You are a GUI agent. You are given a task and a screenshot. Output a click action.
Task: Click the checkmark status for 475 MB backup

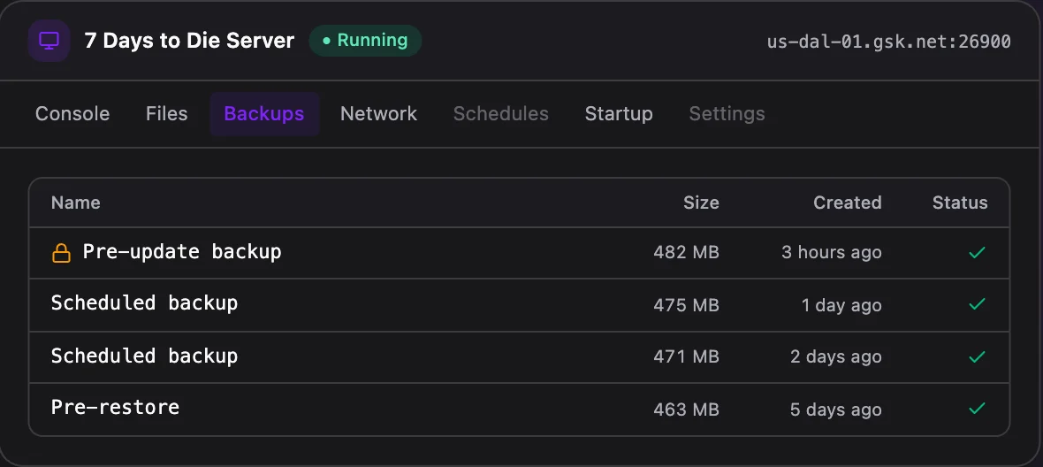[977, 304]
